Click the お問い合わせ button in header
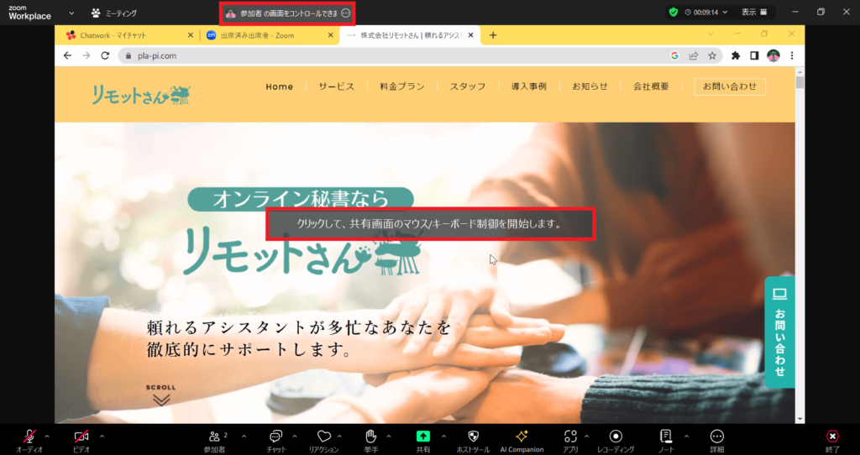This screenshot has width=860, height=455. [x=729, y=86]
